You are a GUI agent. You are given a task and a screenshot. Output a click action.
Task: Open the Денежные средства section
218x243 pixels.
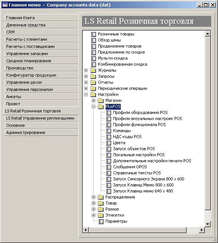(x=41, y=25)
